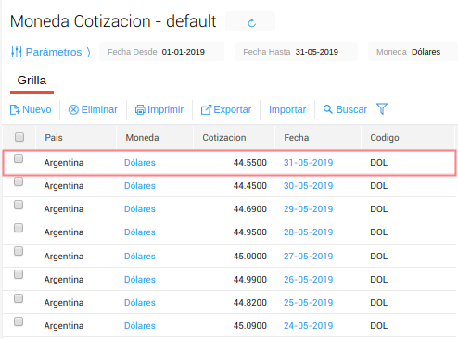Image resolution: width=458 pixels, height=339 pixels.
Task: Open the 25-05-2019 date link
Action: point(308,303)
